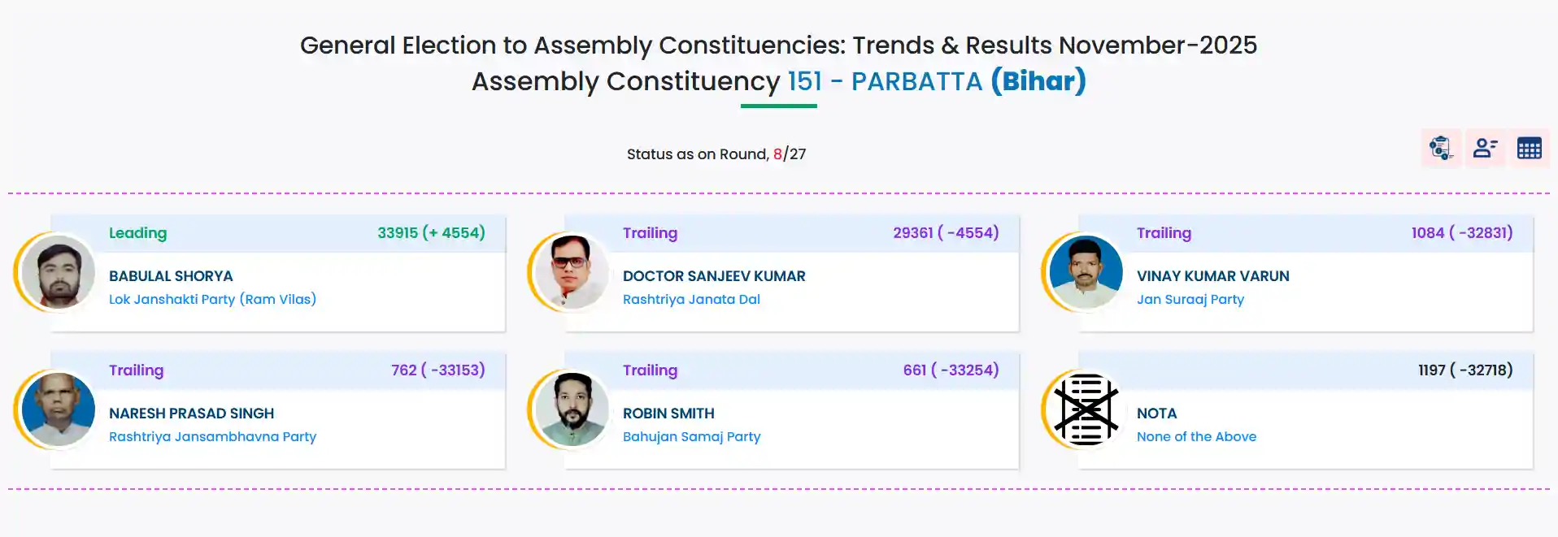
Task: Click Vinay Kumar Varun's photo
Action: (1086, 272)
